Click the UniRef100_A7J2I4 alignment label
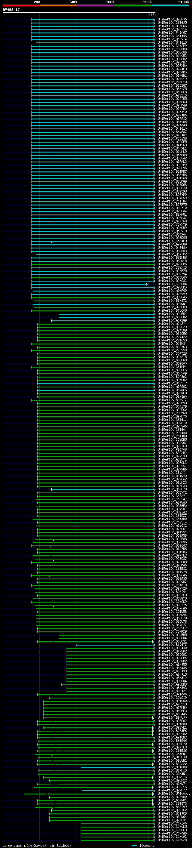This screenshot has height=848, width=192. [172, 324]
